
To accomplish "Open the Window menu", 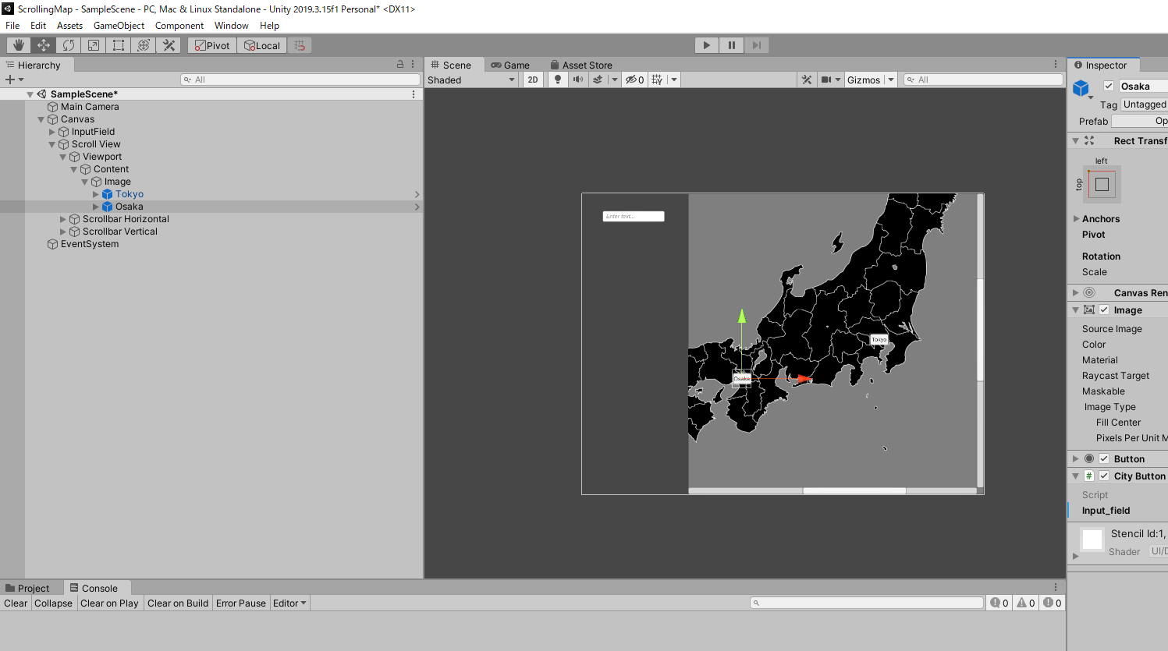I will [x=232, y=26].
